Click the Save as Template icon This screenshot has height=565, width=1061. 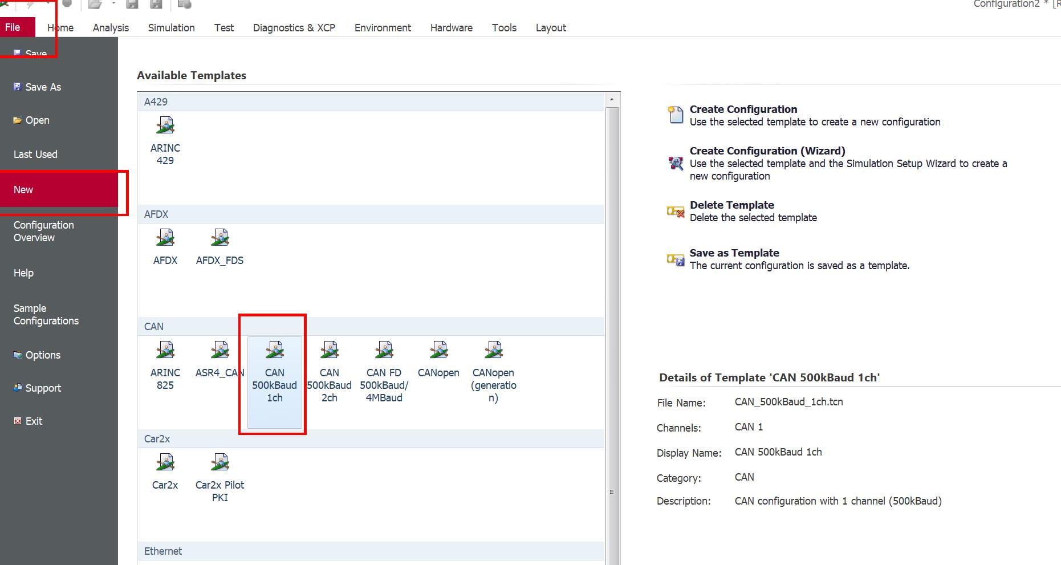pyautogui.click(x=676, y=260)
